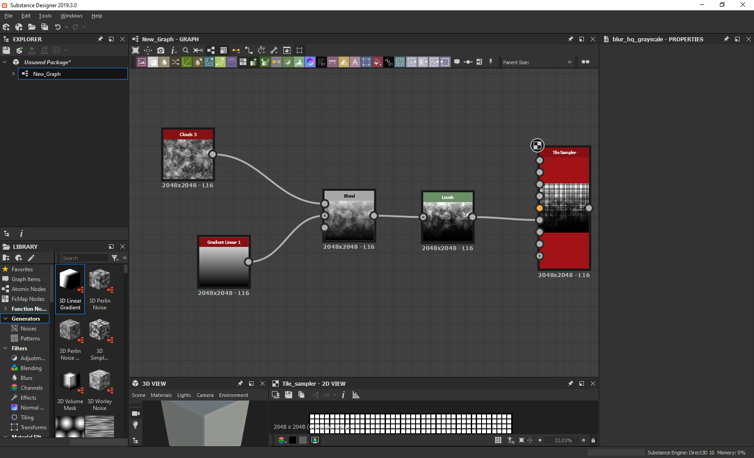Select the Clouds 3 node
754x458 pixels.
click(x=188, y=154)
